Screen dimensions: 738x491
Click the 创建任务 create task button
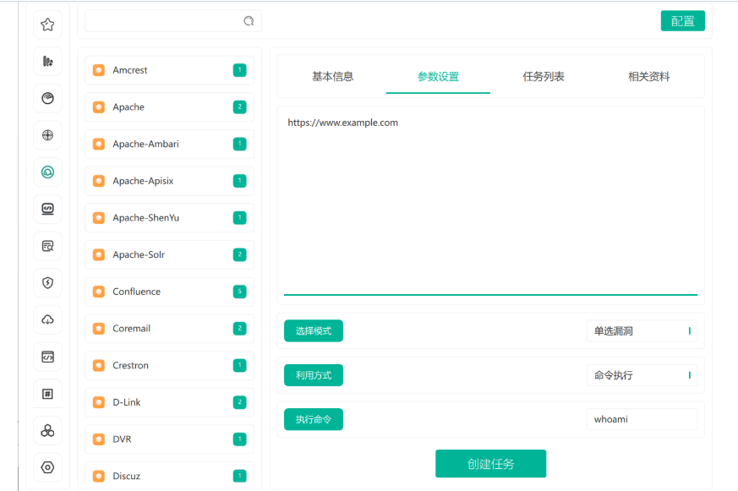490,463
